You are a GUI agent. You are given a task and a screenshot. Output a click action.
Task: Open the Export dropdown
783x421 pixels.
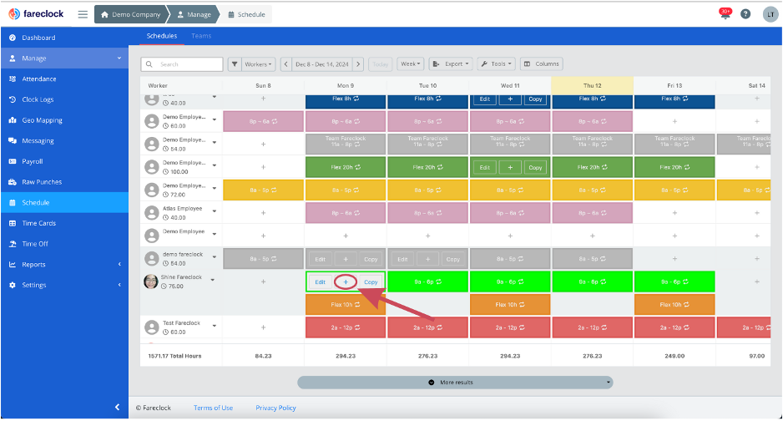tap(451, 64)
